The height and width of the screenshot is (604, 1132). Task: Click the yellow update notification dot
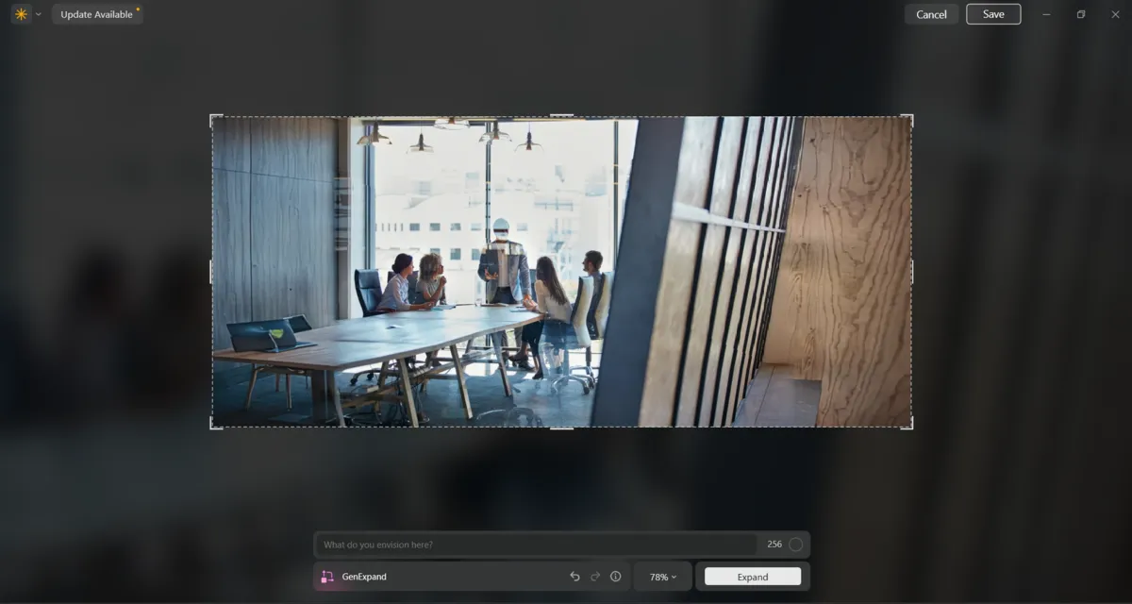click(138, 8)
